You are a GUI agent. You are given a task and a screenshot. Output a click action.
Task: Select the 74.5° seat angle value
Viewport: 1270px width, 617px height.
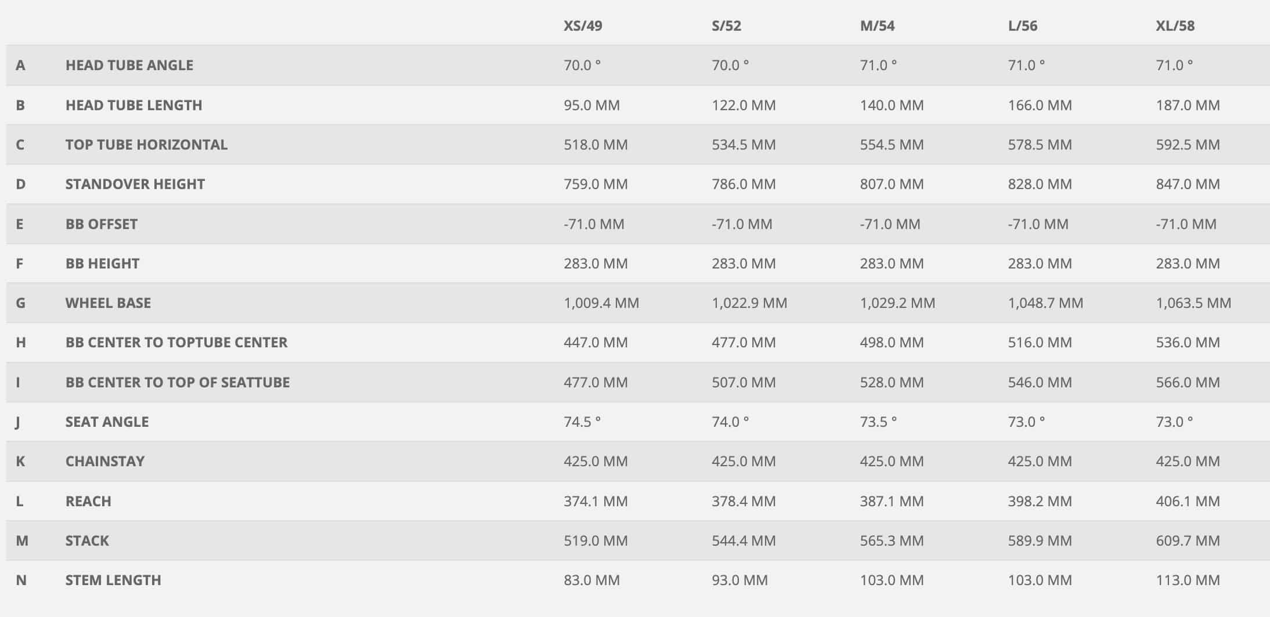point(582,422)
